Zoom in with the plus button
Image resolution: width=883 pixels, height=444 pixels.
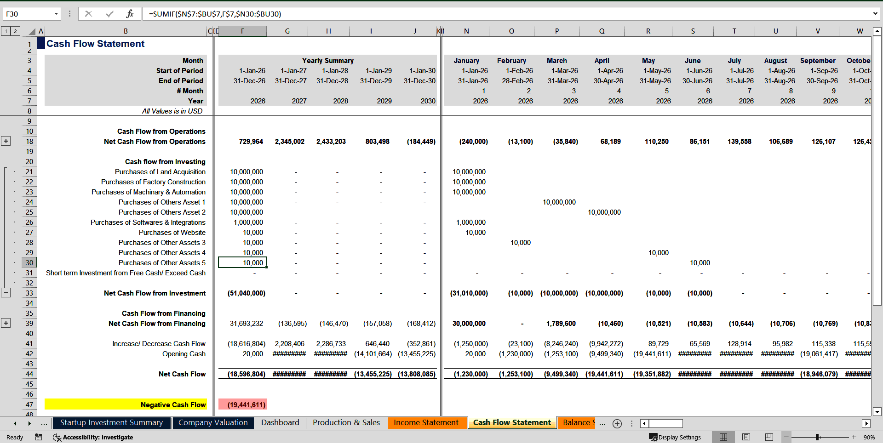854,437
